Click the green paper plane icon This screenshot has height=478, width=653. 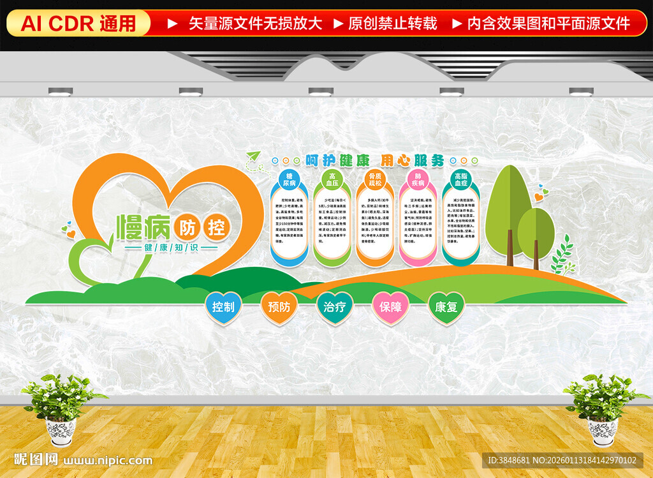pyautogui.click(x=253, y=158)
